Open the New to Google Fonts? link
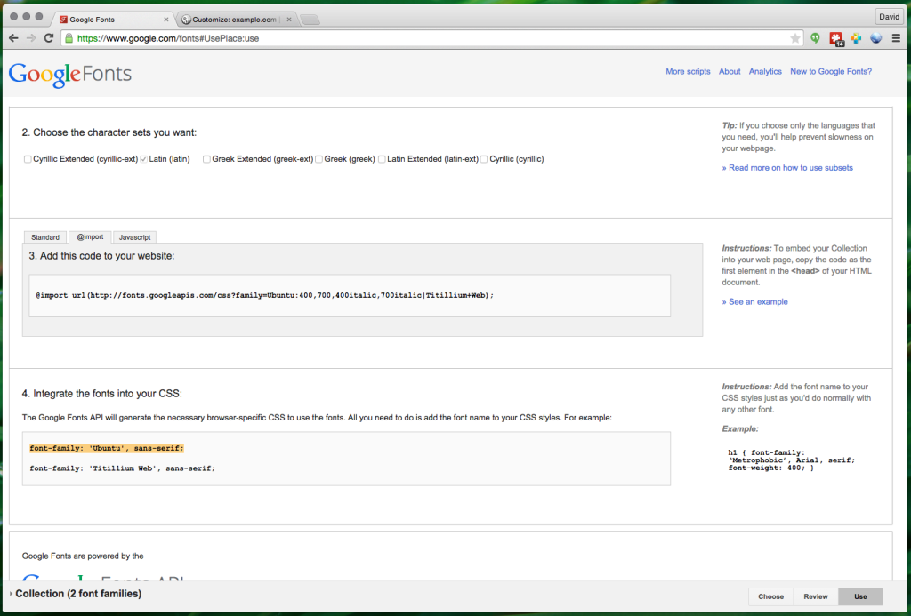This screenshot has width=911, height=616. click(x=831, y=71)
